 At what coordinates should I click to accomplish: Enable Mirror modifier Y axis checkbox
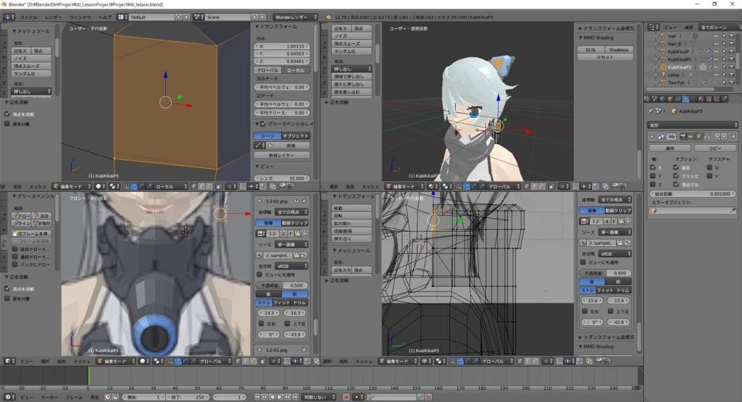[x=653, y=176]
